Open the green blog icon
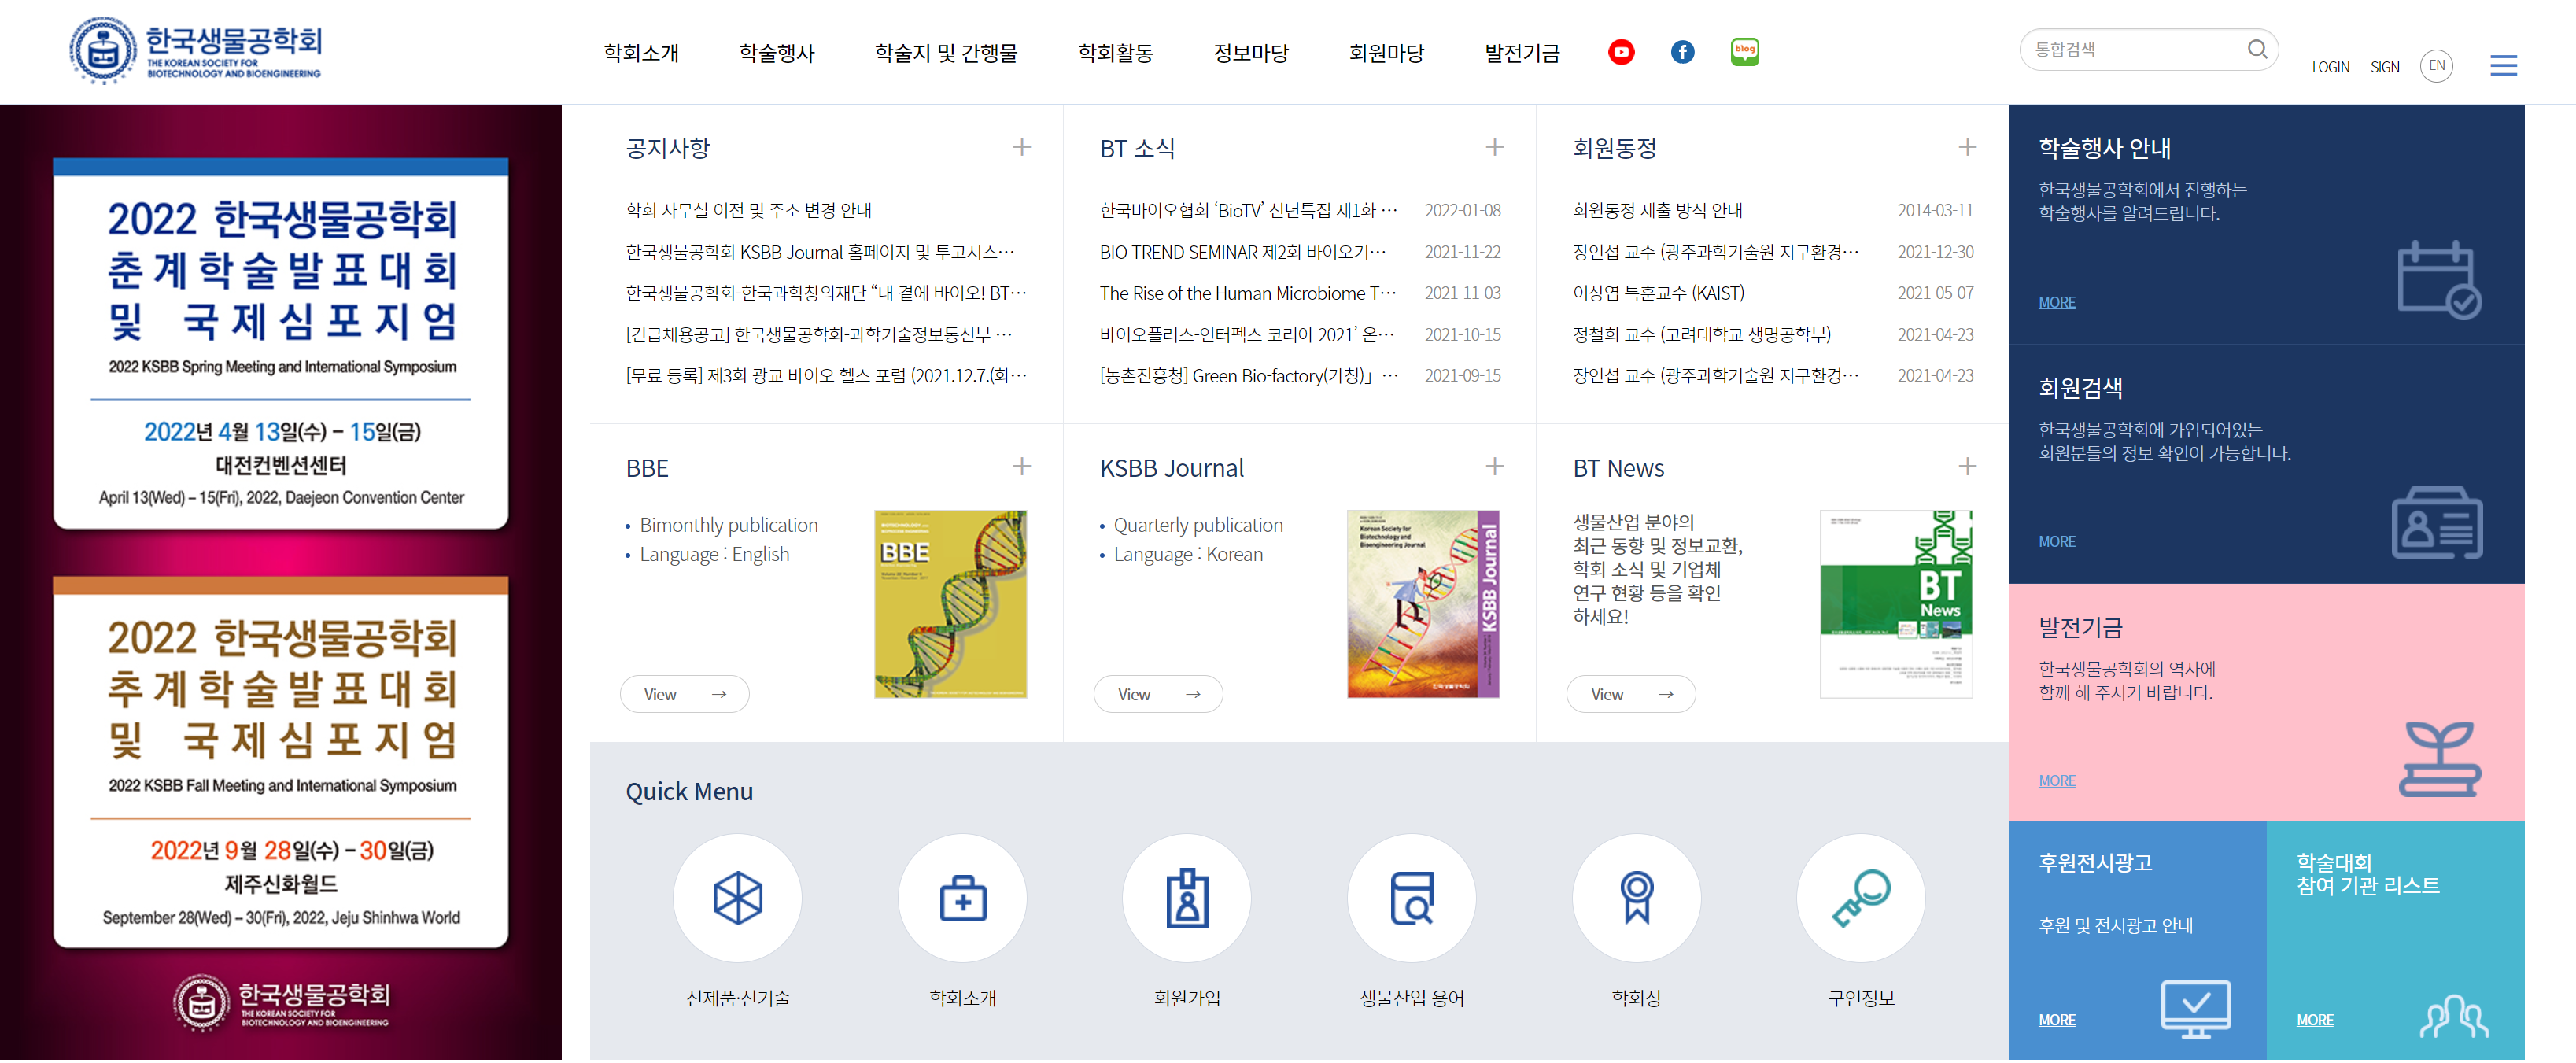This screenshot has width=2576, height=1063. (x=1744, y=52)
